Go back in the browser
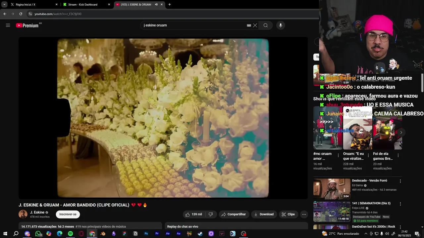Image resolution: width=424 pixels, height=238 pixels. (x=5, y=14)
